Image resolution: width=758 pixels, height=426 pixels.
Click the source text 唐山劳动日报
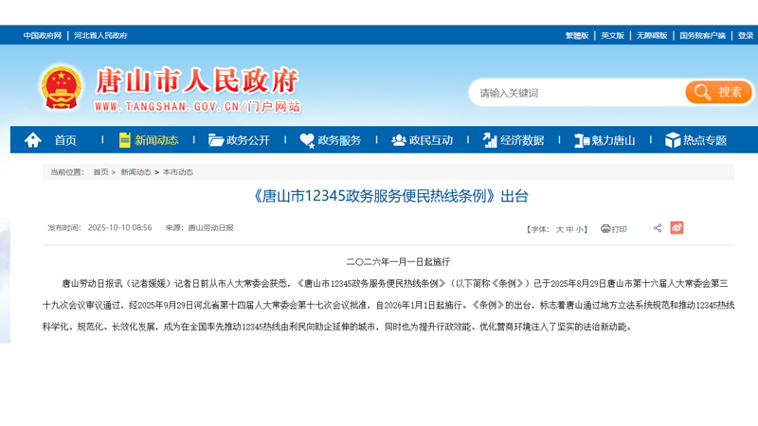[x=210, y=227]
